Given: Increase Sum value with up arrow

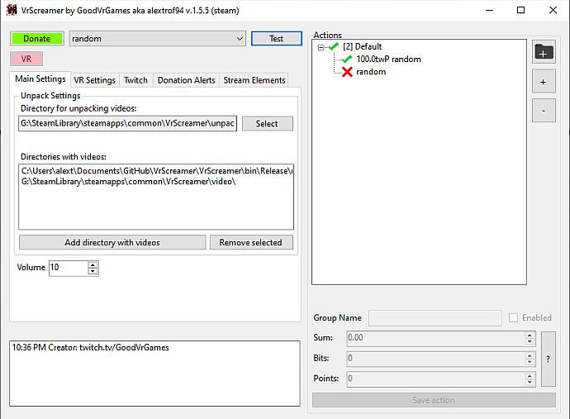Looking at the screenshot, I should [530, 336].
